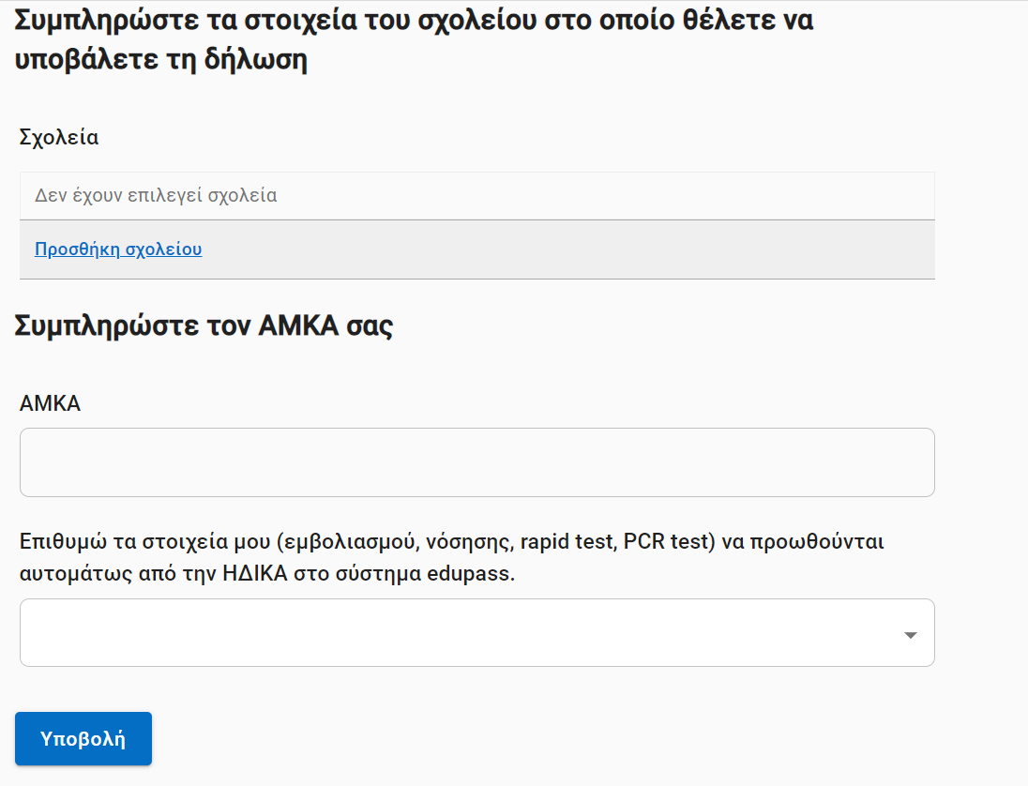Image resolution: width=1028 pixels, height=786 pixels.
Task: Click the word "νόσησης" in parentheses
Action: 465,542
